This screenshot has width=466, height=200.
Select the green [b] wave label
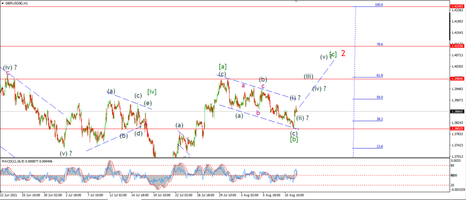click(294, 139)
